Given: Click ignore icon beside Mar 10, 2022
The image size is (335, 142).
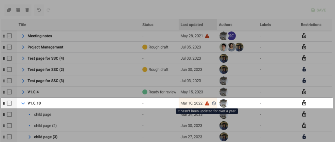Looking at the screenshot, I should tap(214, 103).
